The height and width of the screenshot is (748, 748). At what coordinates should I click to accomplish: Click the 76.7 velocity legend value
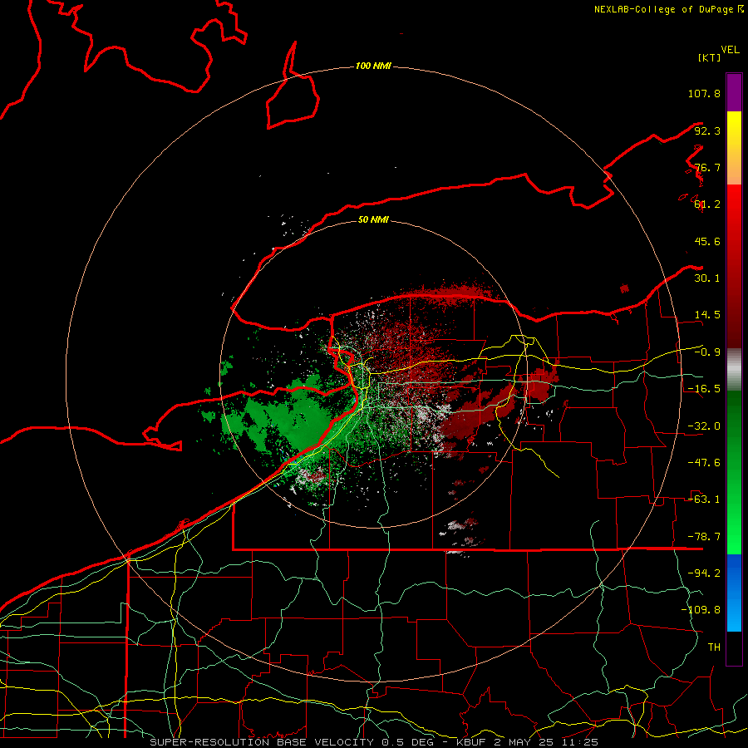point(707,167)
